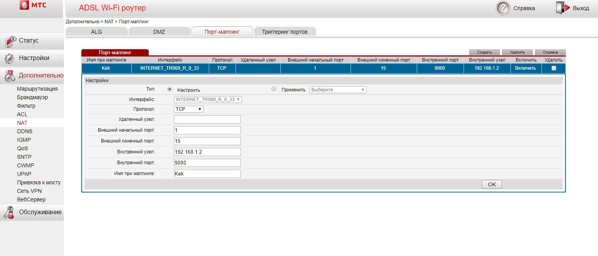Go to ВебСервер in sidebar

point(31,199)
